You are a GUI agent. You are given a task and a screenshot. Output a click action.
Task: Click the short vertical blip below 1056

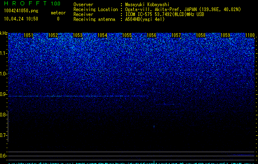pos(154,127)
